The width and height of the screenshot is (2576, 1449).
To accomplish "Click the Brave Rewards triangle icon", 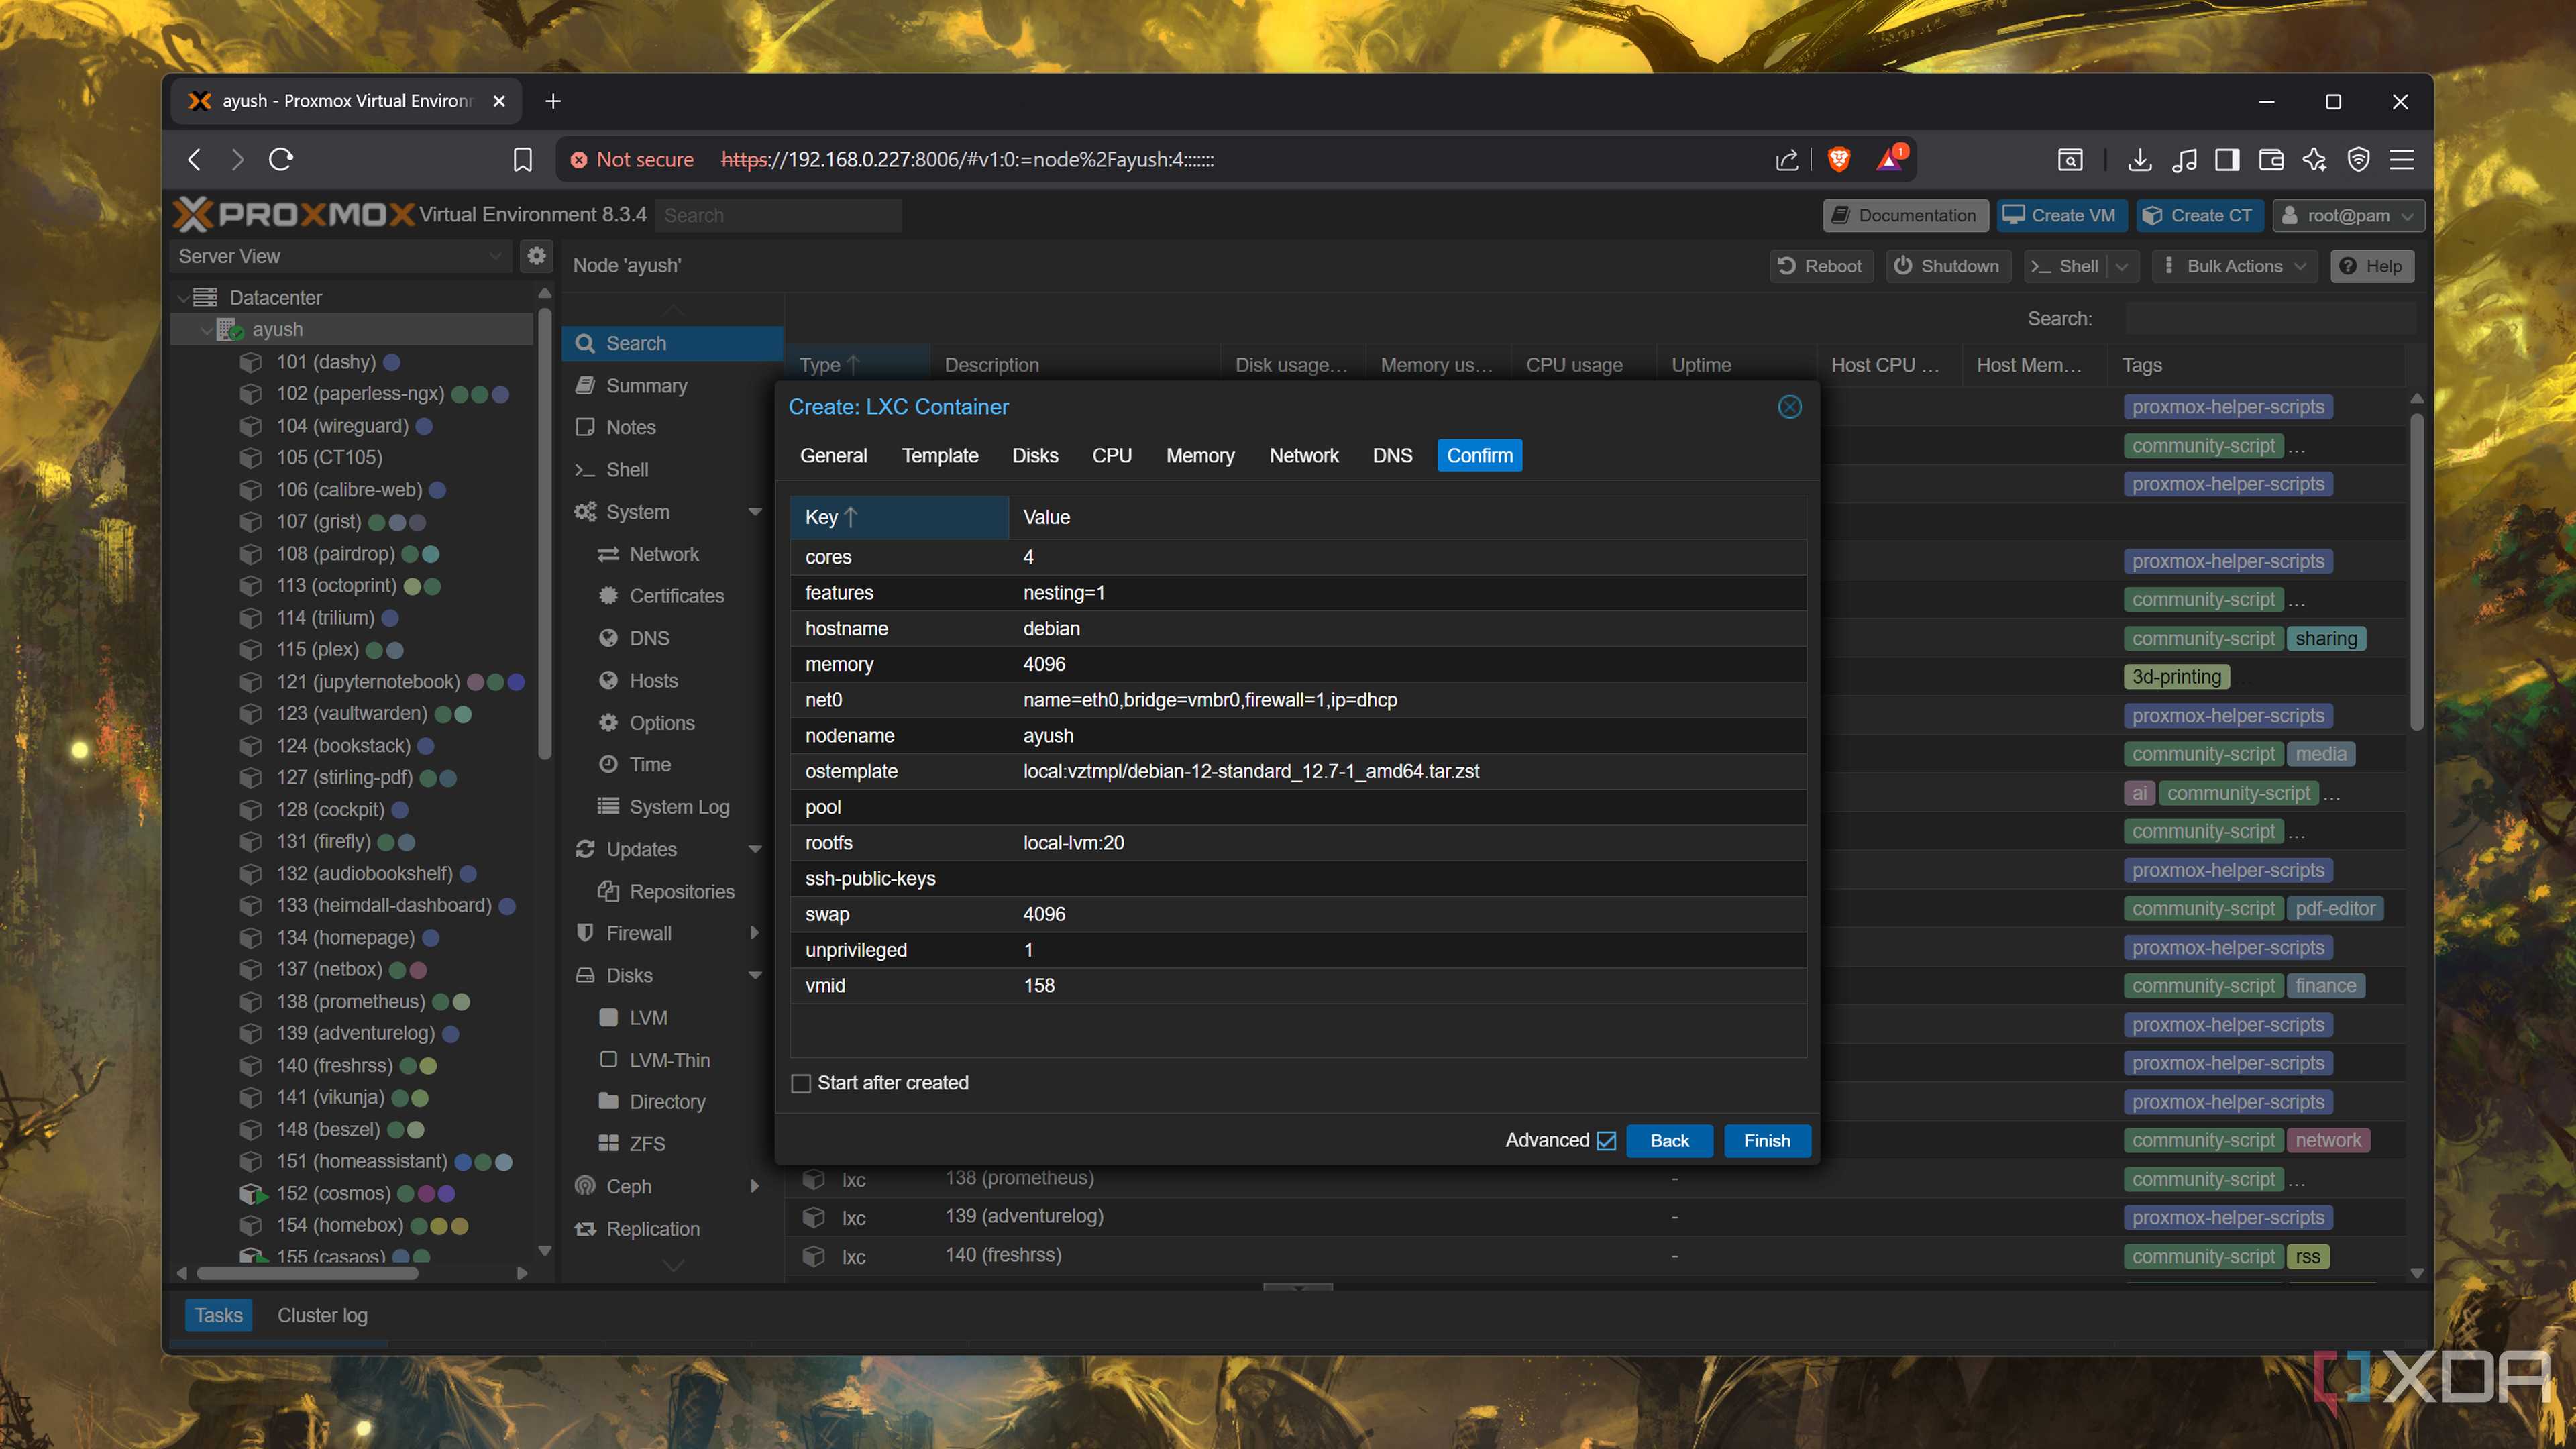I will coord(1889,159).
